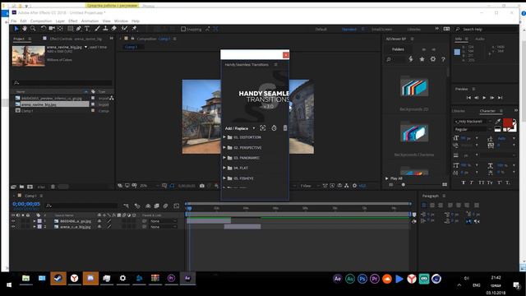The height and width of the screenshot is (296, 526).
Task: Select the Horizontal Type tool
Action: [x=87, y=29]
